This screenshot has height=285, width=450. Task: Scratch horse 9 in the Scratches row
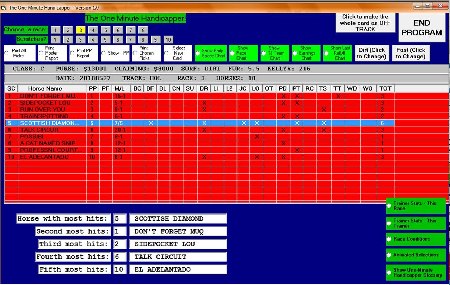[x=155, y=39]
